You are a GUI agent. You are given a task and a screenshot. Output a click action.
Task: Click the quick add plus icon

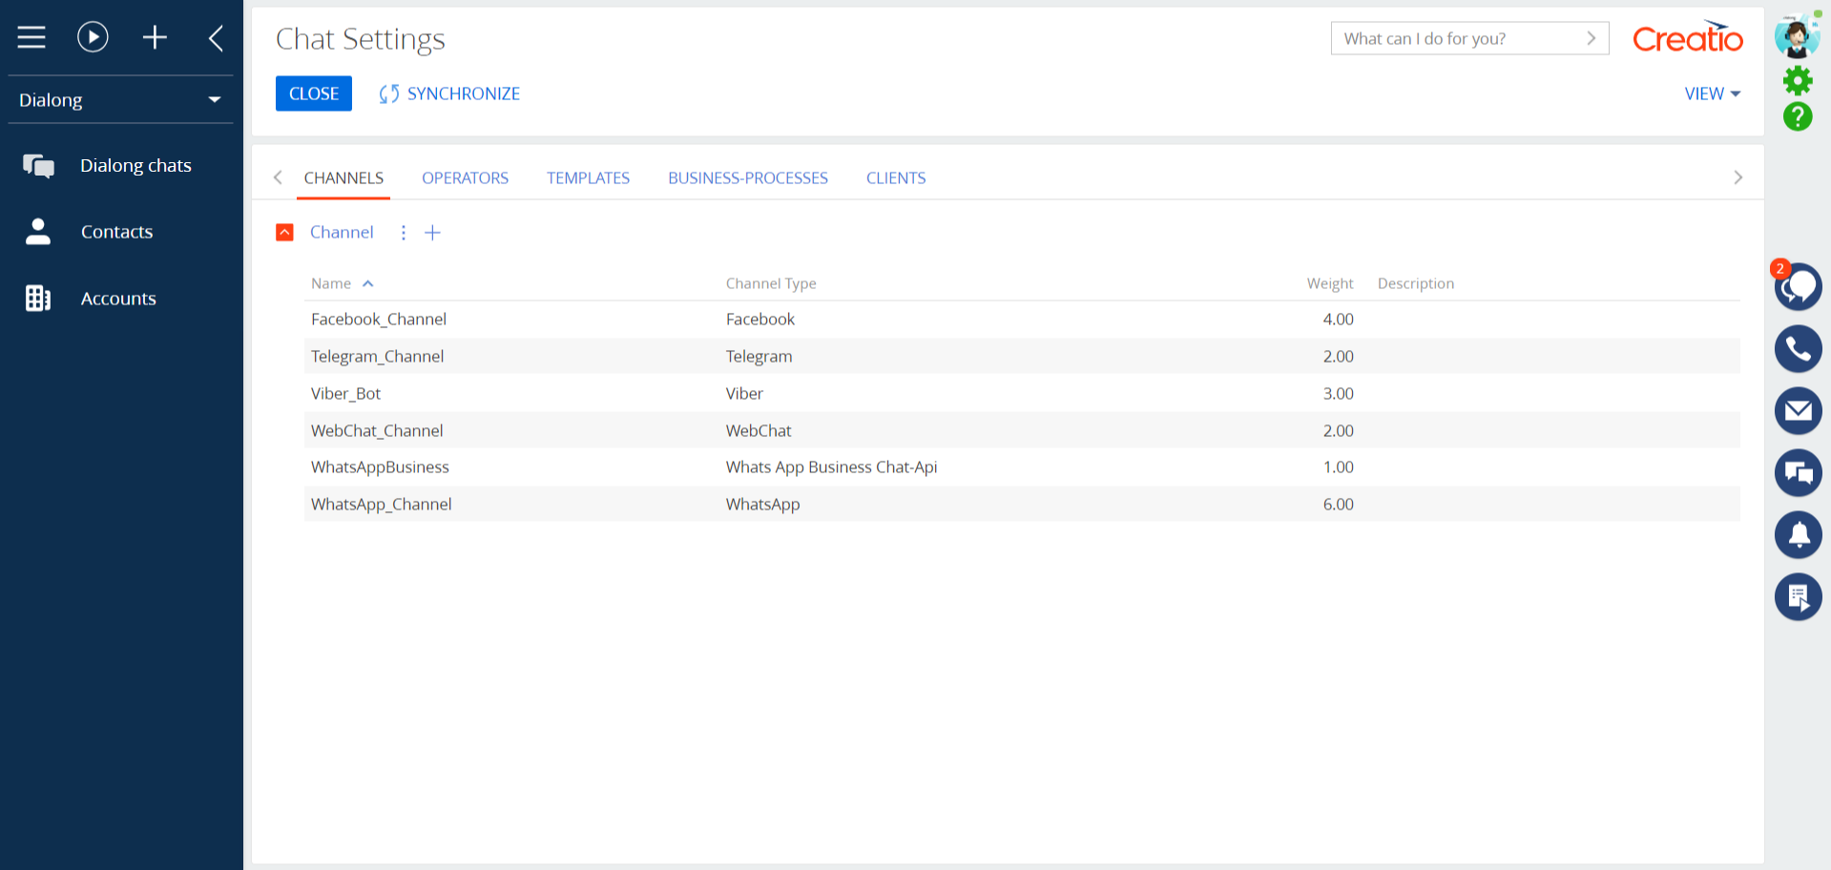click(x=155, y=37)
